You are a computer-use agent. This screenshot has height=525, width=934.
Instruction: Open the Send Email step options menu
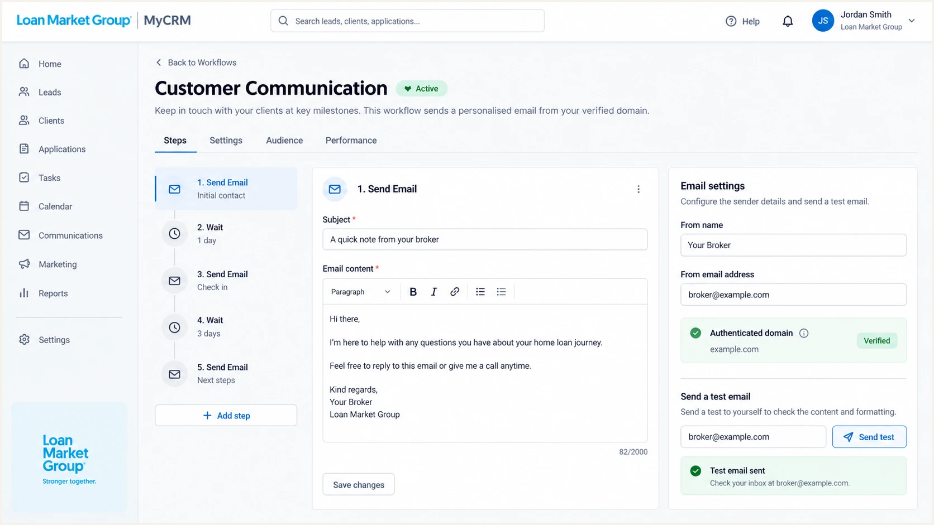tap(638, 189)
